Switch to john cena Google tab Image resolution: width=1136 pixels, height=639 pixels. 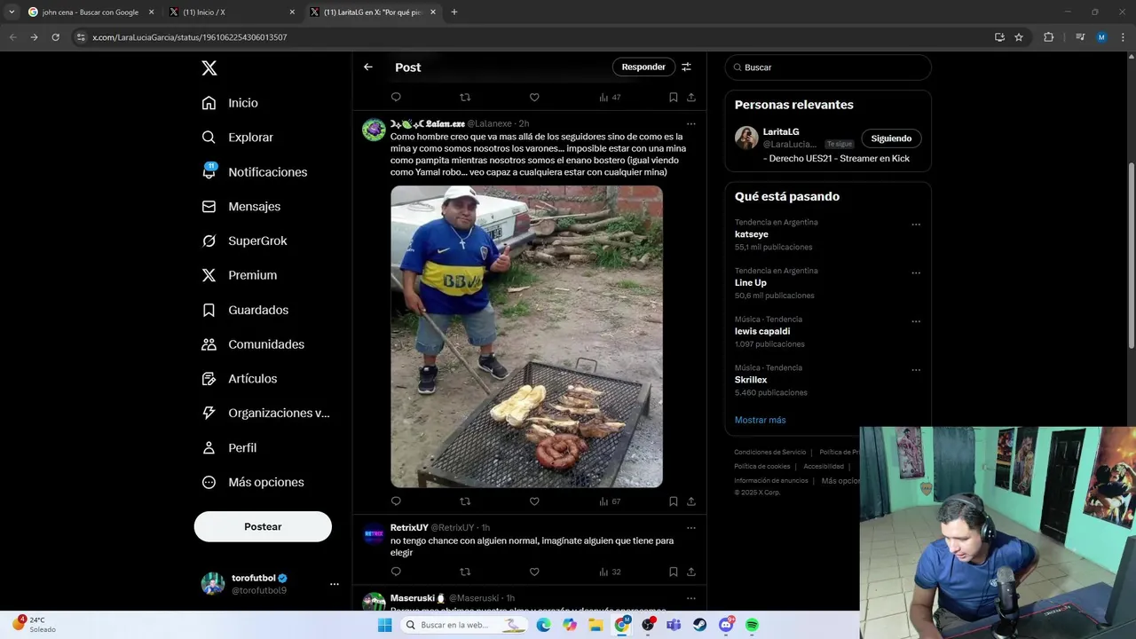pos(90,12)
